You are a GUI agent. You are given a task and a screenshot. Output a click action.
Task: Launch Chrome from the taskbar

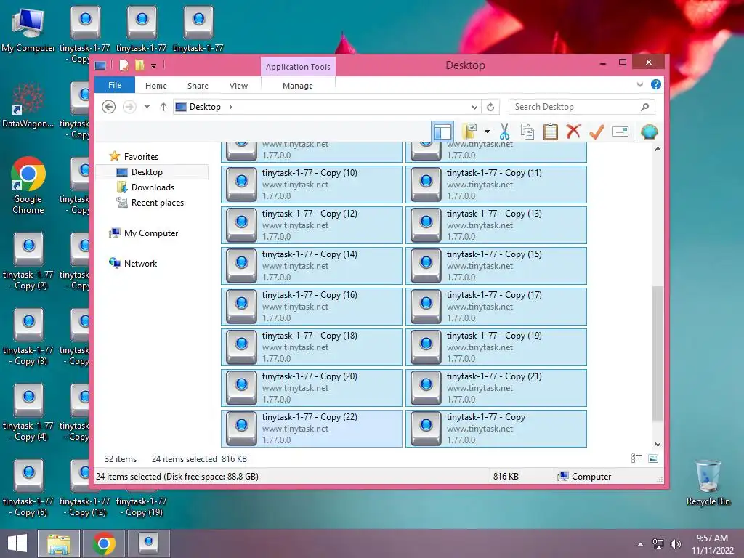click(104, 543)
